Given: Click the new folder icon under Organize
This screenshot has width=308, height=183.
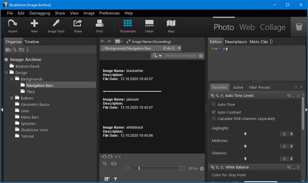Looking at the screenshot, I should coord(8,50).
